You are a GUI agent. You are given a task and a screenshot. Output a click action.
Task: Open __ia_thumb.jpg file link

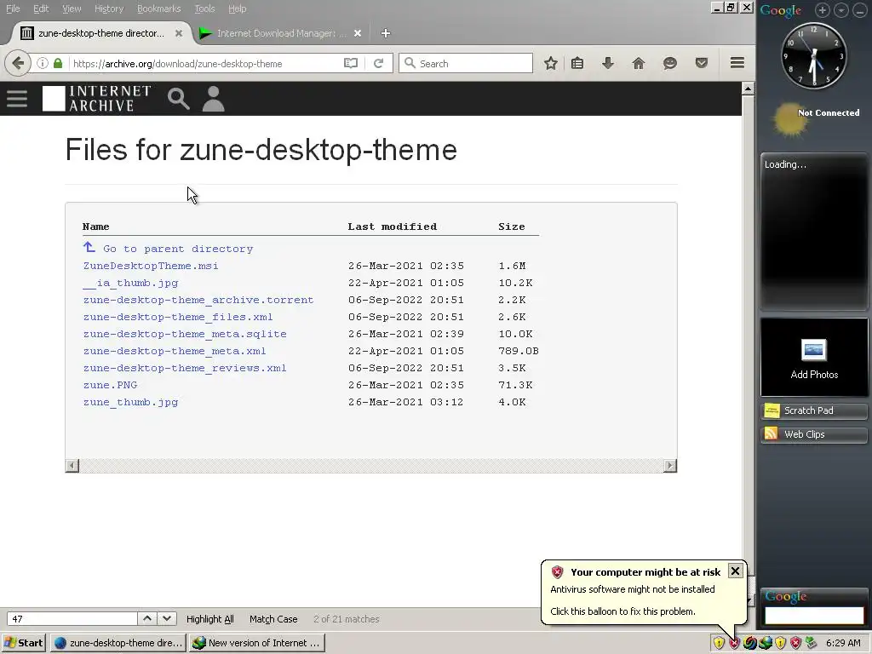(130, 283)
